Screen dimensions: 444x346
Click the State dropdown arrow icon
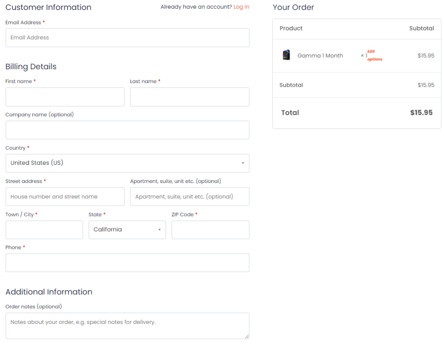[x=159, y=230]
